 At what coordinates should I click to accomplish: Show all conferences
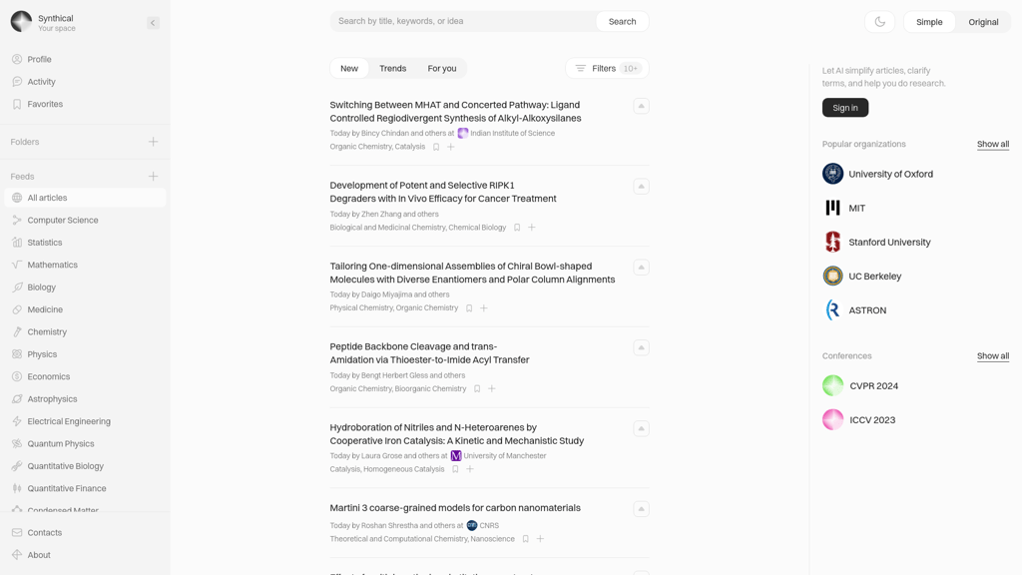[992, 356]
